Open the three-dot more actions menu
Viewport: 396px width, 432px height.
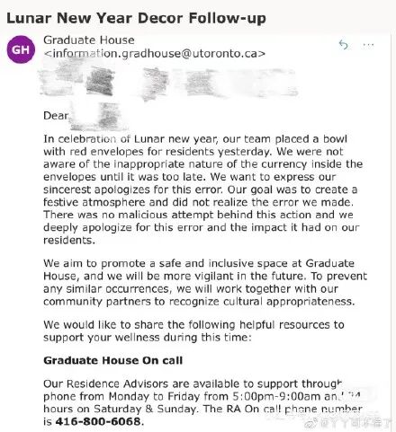(368, 45)
